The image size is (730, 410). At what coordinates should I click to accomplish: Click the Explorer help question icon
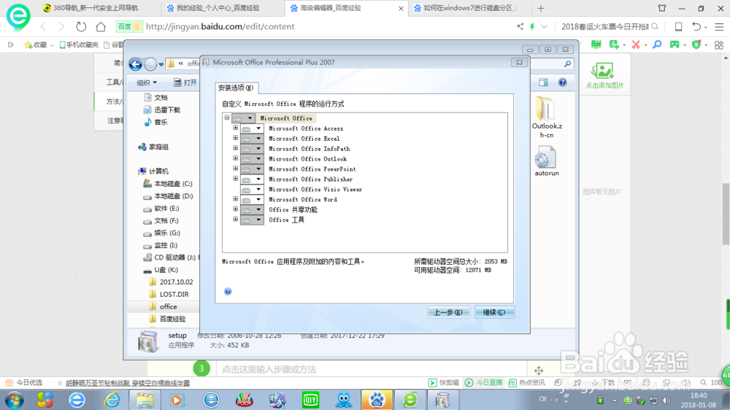(x=562, y=82)
